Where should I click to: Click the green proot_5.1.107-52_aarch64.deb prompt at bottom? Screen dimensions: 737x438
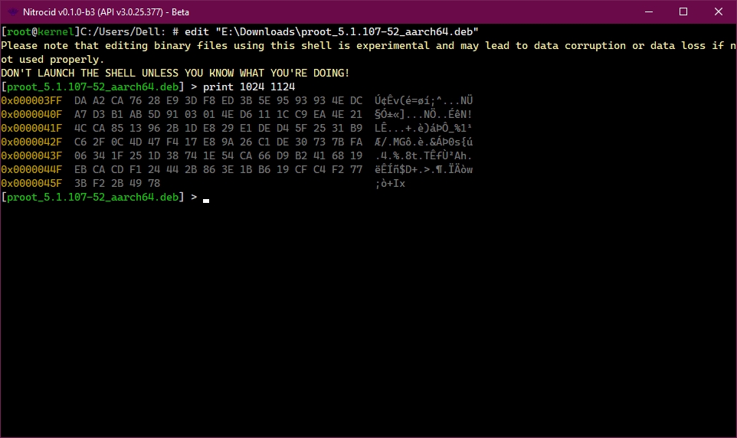93,198
